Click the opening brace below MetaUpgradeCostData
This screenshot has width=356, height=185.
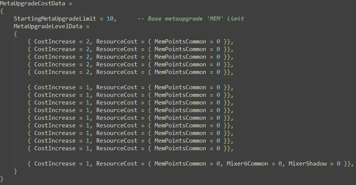[2, 11]
